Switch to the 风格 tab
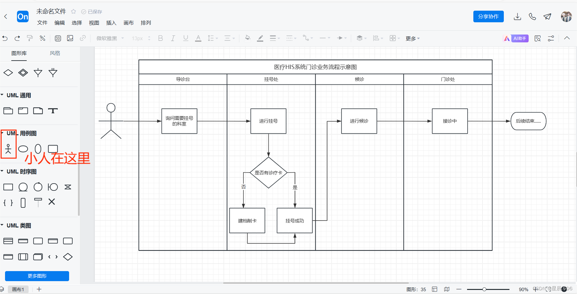This screenshot has height=294, width=577. [x=55, y=53]
